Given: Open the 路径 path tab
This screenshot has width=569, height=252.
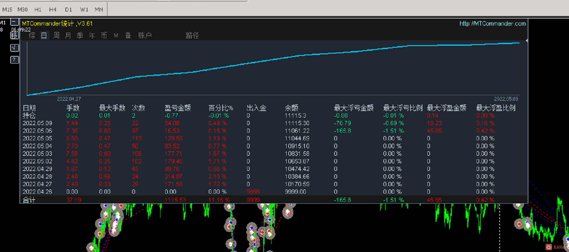Looking at the screenshot, I should [x=192, y=36].
